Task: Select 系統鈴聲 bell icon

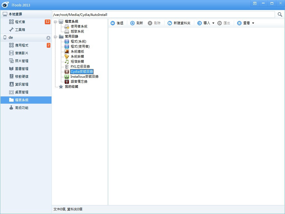Action: point(67,56)
